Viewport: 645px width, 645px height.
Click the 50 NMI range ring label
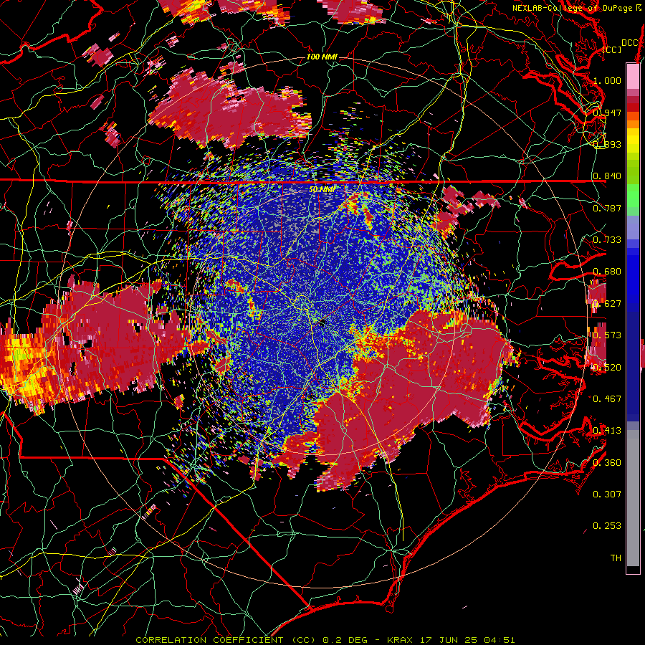pyautogui.click(x=322, y=189)
